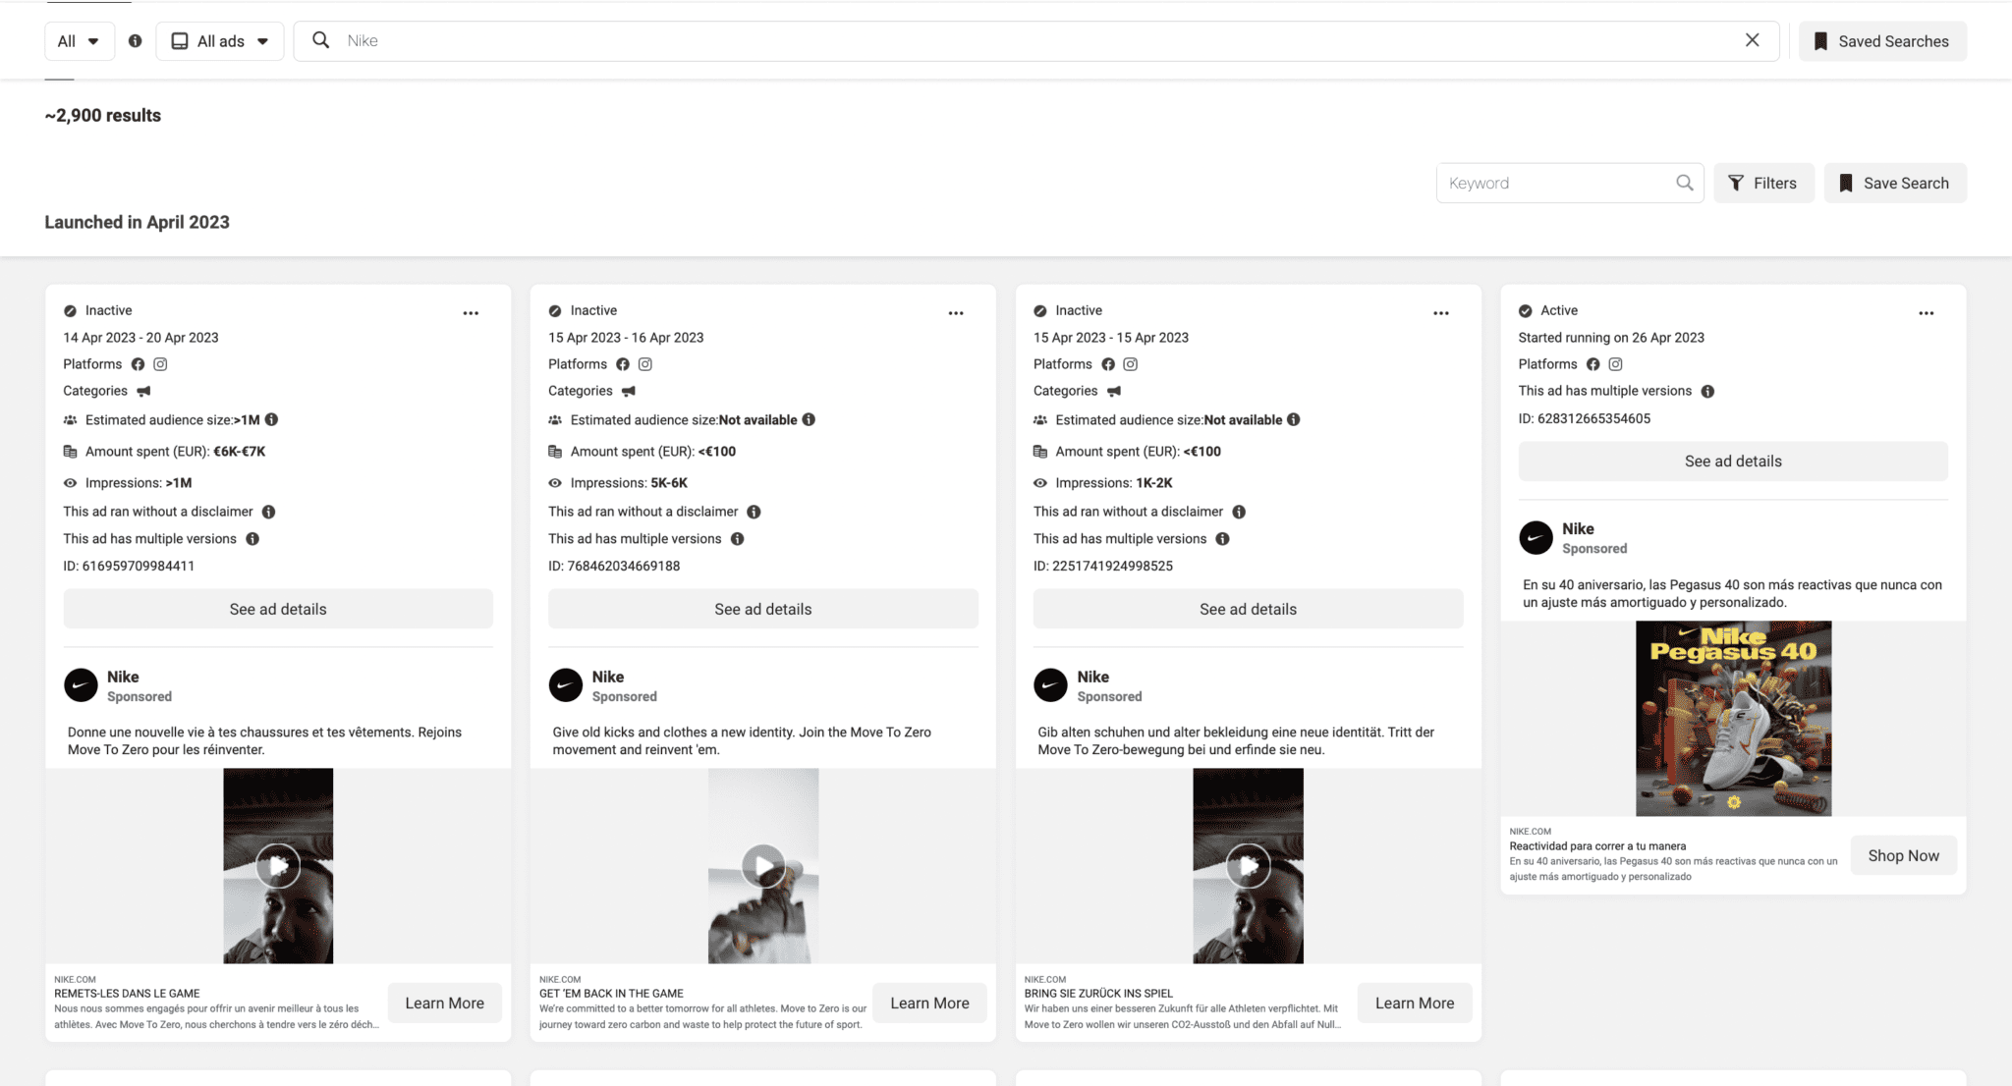Click Shop Now on Pegasus ad

tap(1903, 855)
